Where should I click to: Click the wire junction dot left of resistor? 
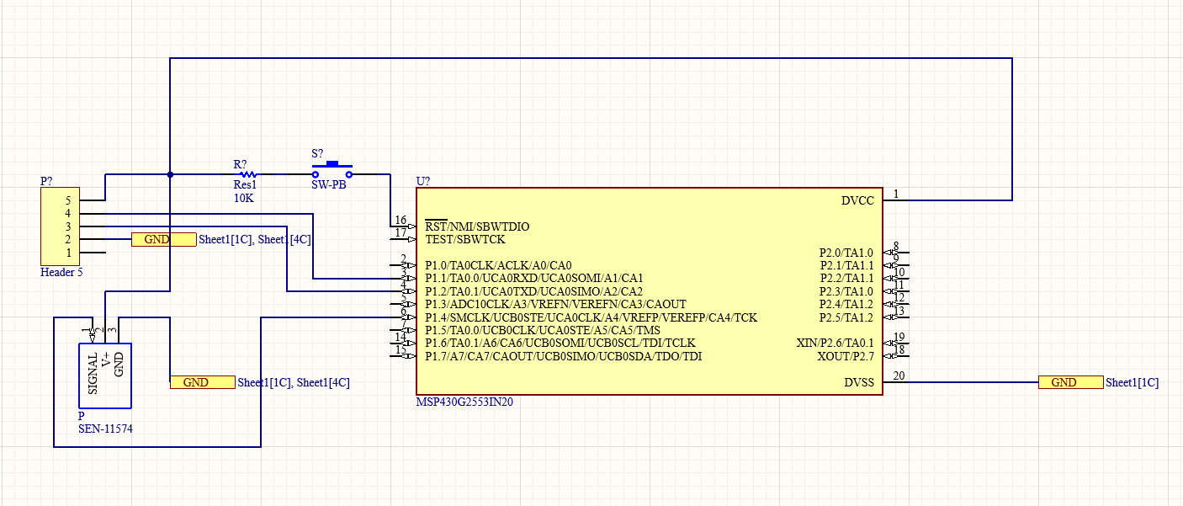tap(171, 174)
